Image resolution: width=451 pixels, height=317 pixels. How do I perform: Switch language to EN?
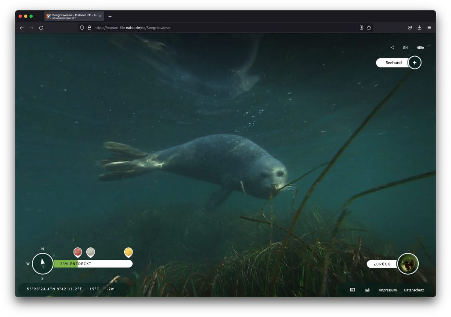(405, 48)
